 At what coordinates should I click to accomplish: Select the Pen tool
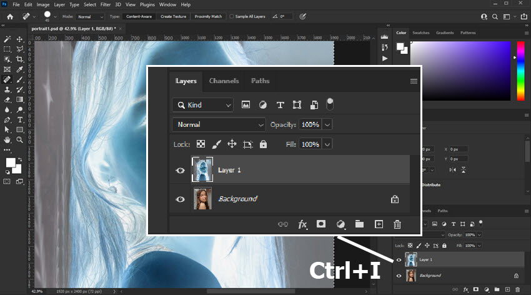7,120
